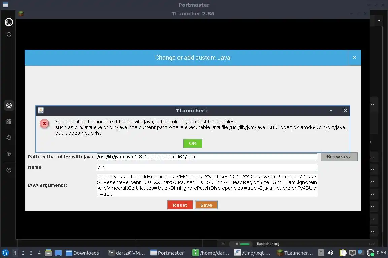Switch to the Portmaster taskbar window
388x258 pixels.
167,253
